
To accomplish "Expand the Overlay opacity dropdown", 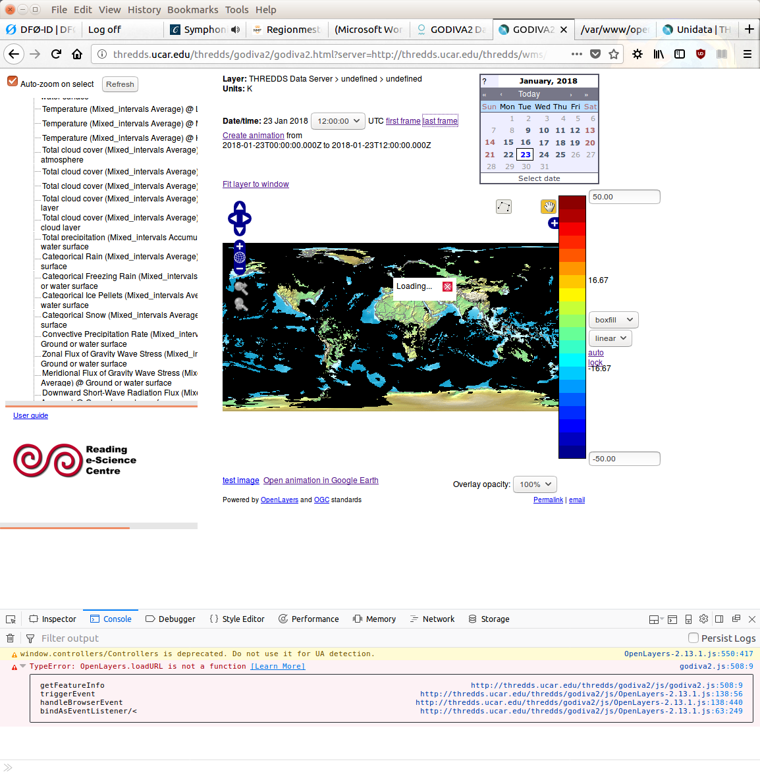I will 535,484.
